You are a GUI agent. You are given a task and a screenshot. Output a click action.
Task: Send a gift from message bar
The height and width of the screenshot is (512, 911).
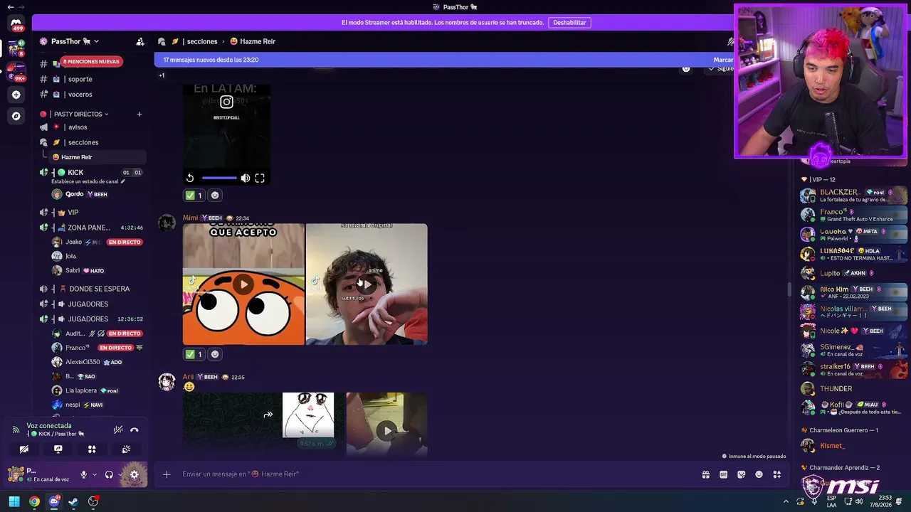706,475
